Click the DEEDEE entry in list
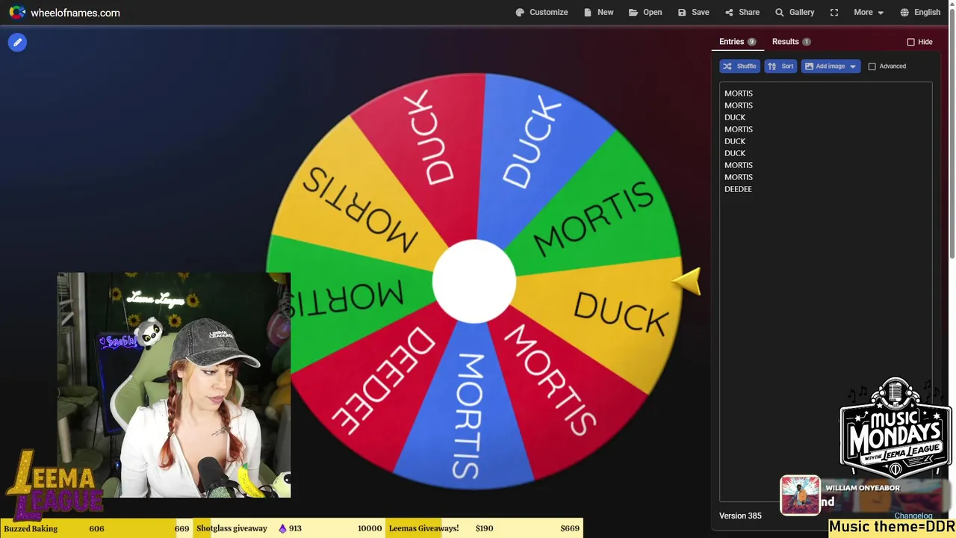This screenshot has height=538, width=956. point(738,189)
